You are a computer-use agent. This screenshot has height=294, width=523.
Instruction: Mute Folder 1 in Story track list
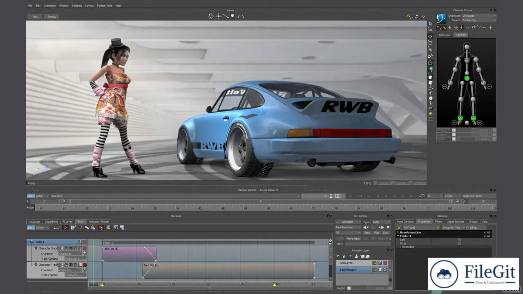point(85,242)
